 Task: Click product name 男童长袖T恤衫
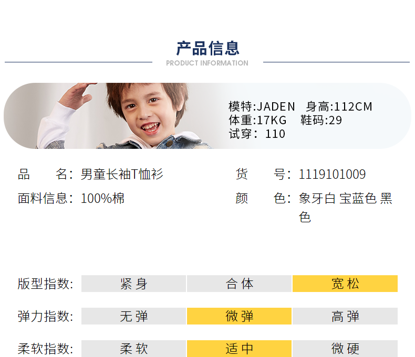click(x=122, y=174)
